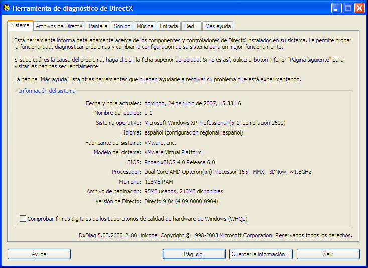This screenshot has height=268, width=368.
Task: Click the 'Procesador:' label
Action: click(127, 172)
